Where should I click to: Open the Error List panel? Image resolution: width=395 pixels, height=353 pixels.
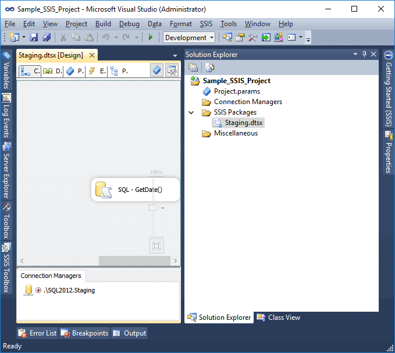tap(38, 333)
